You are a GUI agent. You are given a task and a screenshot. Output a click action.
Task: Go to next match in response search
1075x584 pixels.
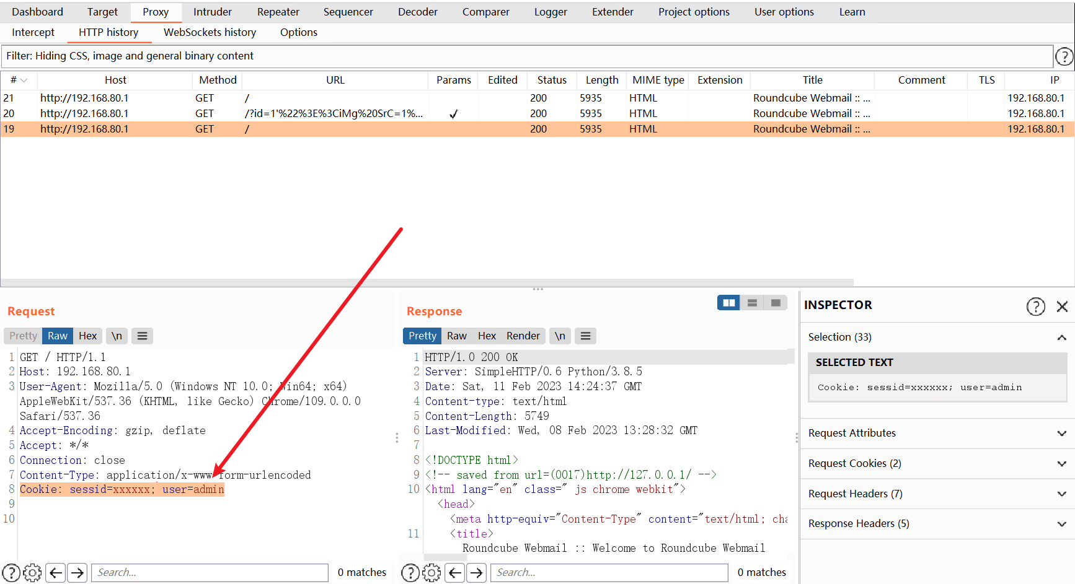476,573
